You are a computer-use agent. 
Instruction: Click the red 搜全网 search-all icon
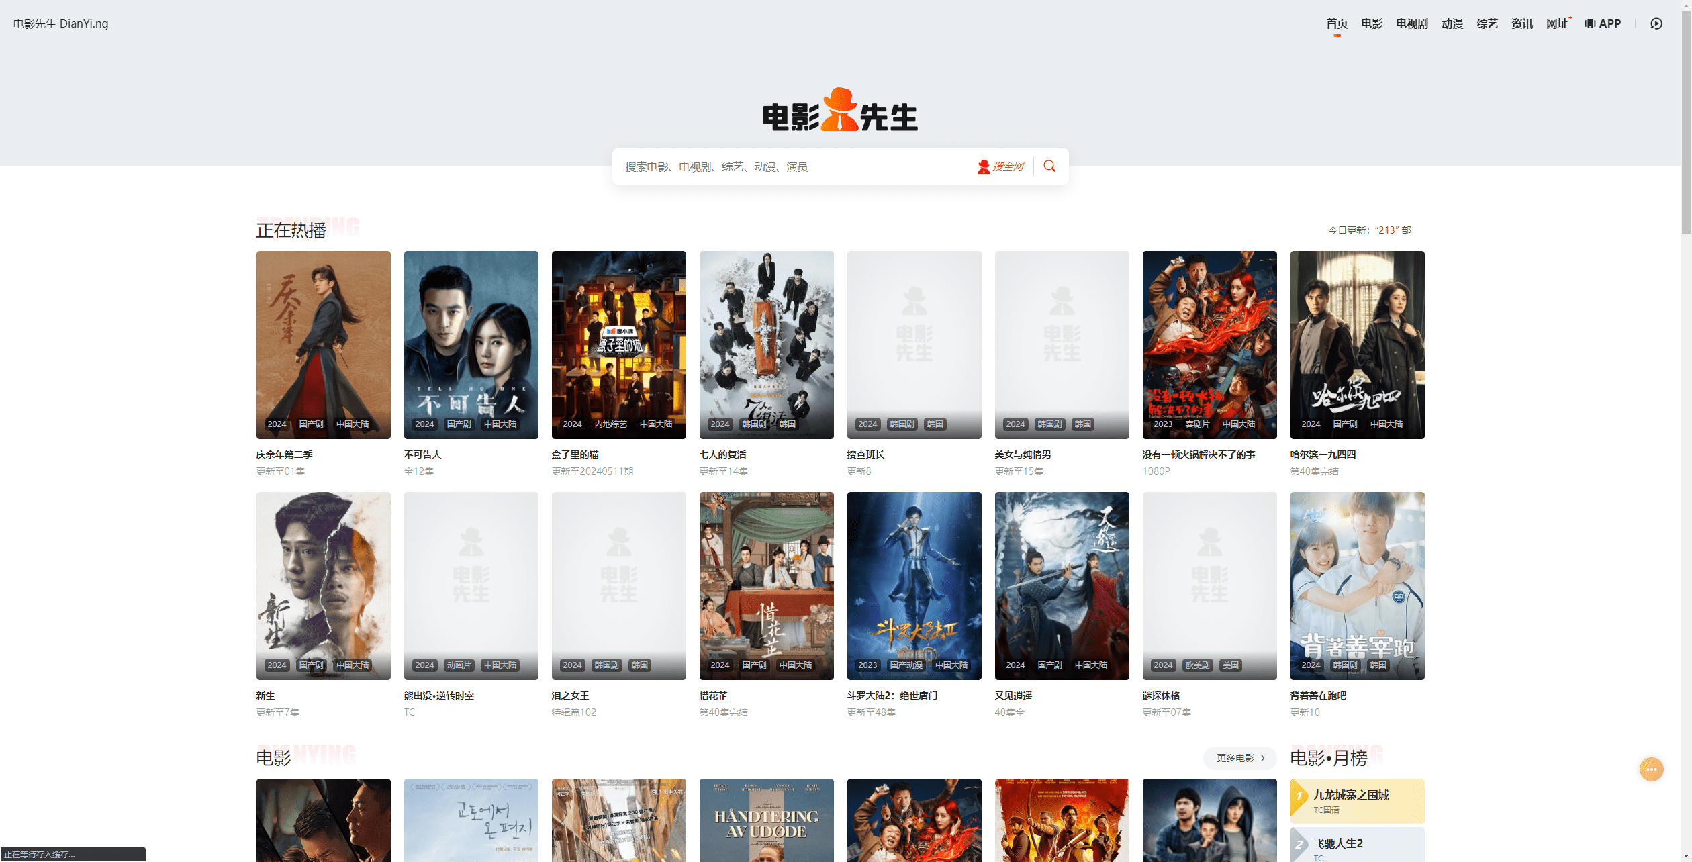(x=1000, y=166)
